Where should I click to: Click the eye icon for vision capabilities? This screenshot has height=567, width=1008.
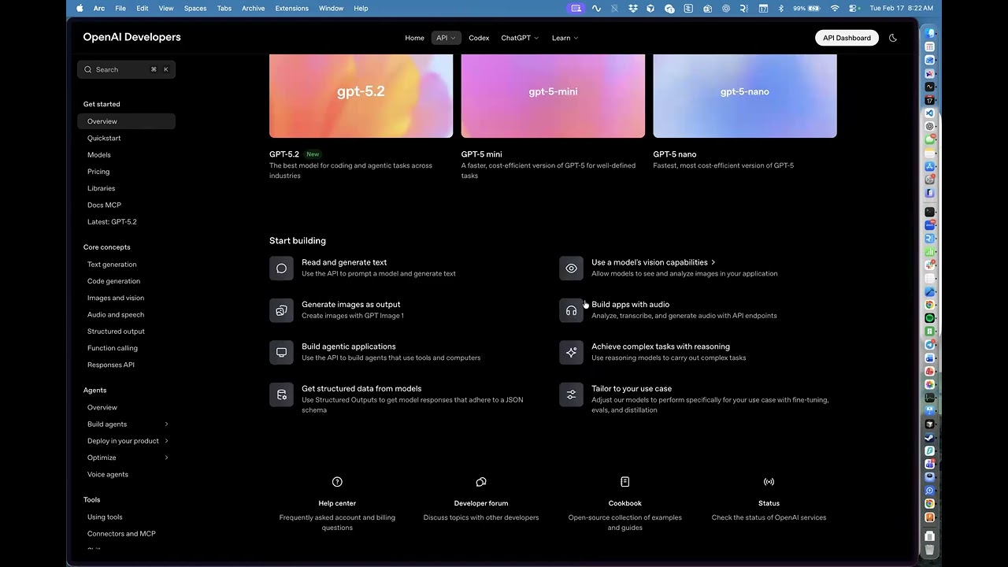[x=571, y=269]
